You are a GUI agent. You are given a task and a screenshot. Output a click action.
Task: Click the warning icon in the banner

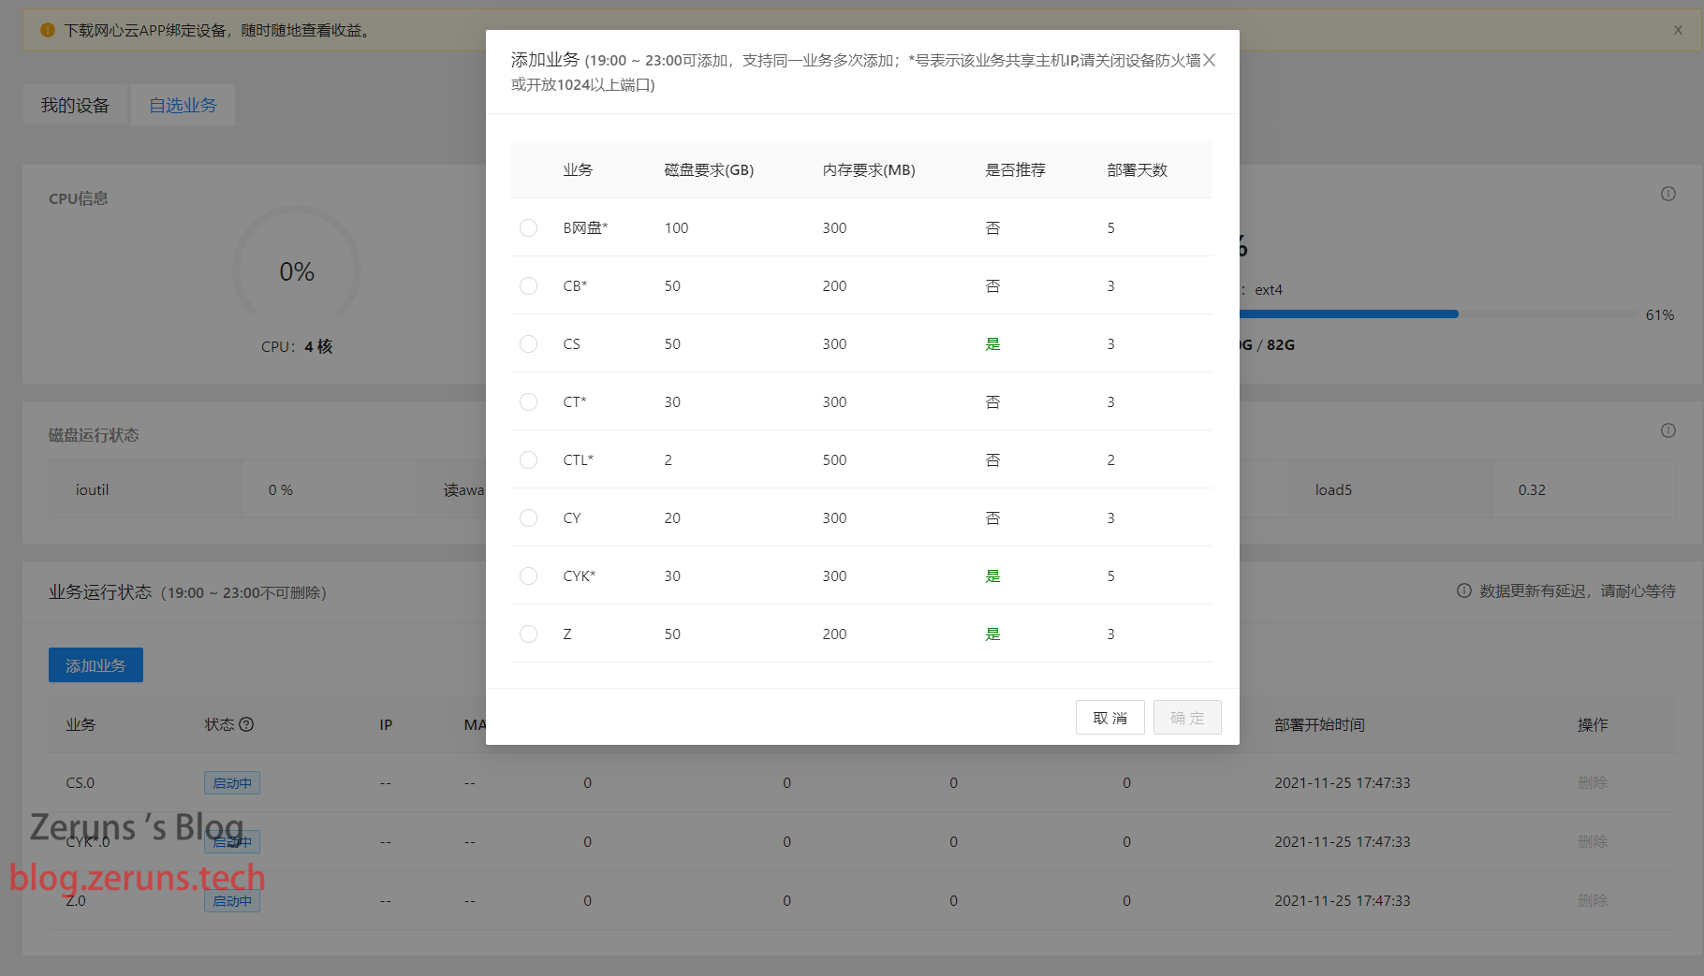click(48, 30)
